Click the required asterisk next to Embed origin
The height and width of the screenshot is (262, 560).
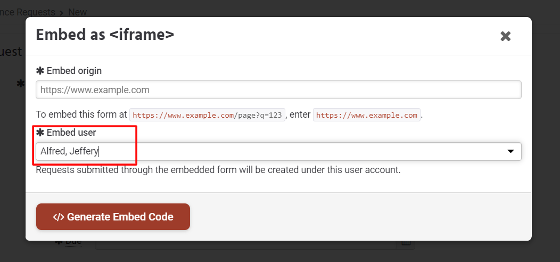click(x=40, y=70)
